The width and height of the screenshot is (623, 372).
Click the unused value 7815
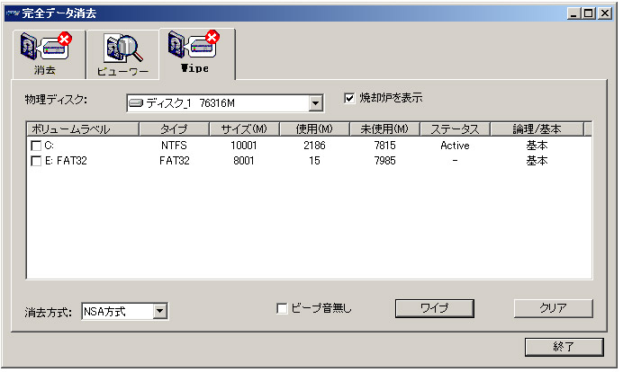385,146
